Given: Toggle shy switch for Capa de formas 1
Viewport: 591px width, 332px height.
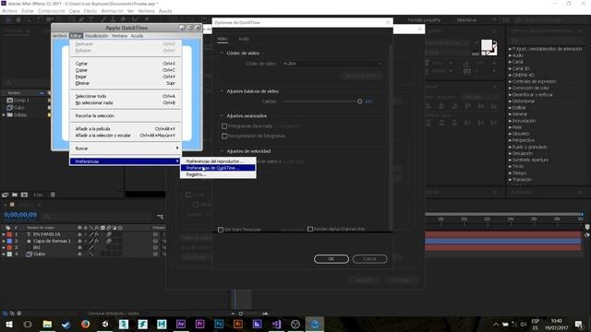Looking at the screenshot, I should [79, 241].
